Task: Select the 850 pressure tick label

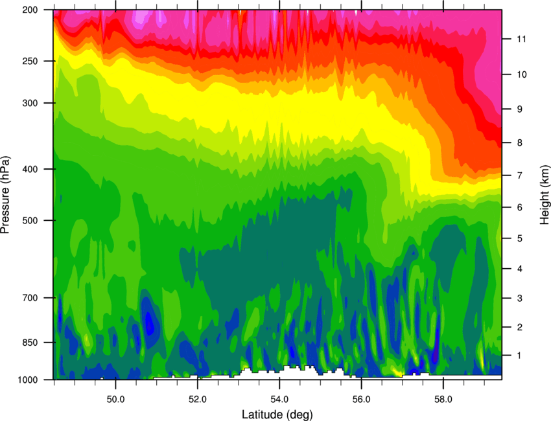Action: pos(30,342)
